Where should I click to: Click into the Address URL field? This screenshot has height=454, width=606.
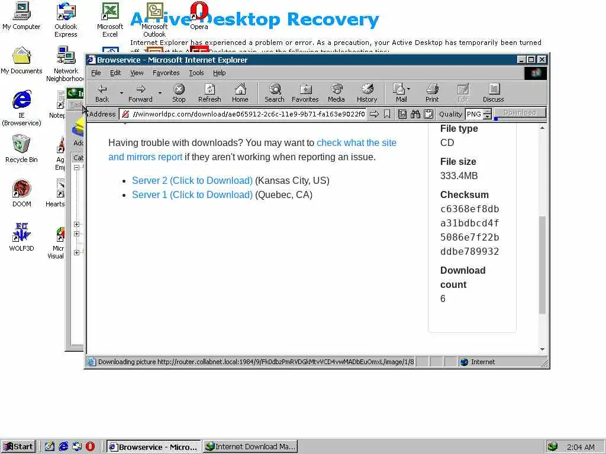coord(249,114)
